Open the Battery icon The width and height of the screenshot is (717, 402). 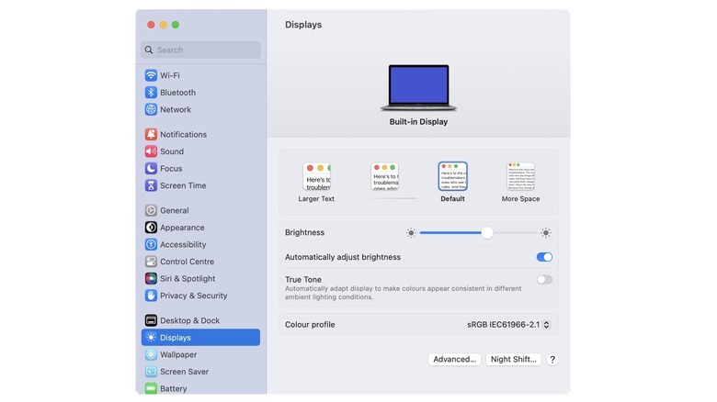[151, 388]
